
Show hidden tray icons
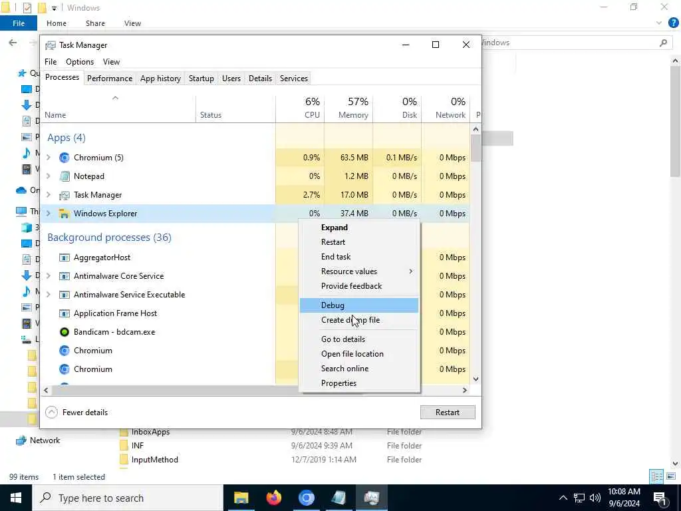563,498
